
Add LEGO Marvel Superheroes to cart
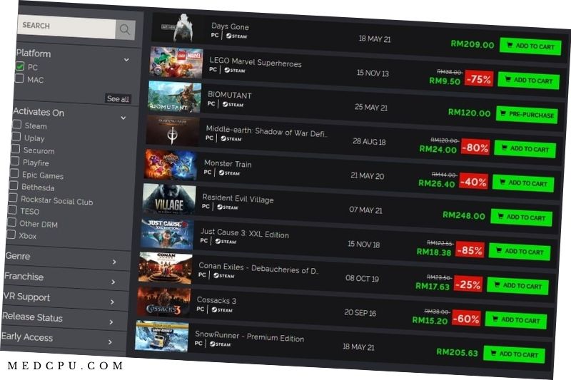(529, 81)
